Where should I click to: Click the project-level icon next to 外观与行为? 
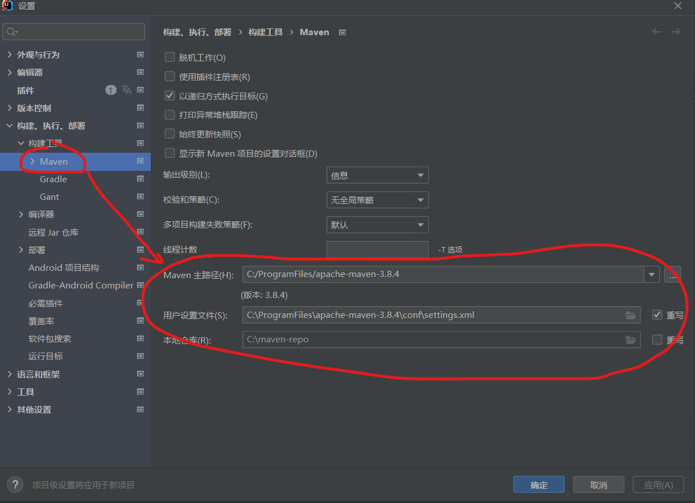pos(140,55)
